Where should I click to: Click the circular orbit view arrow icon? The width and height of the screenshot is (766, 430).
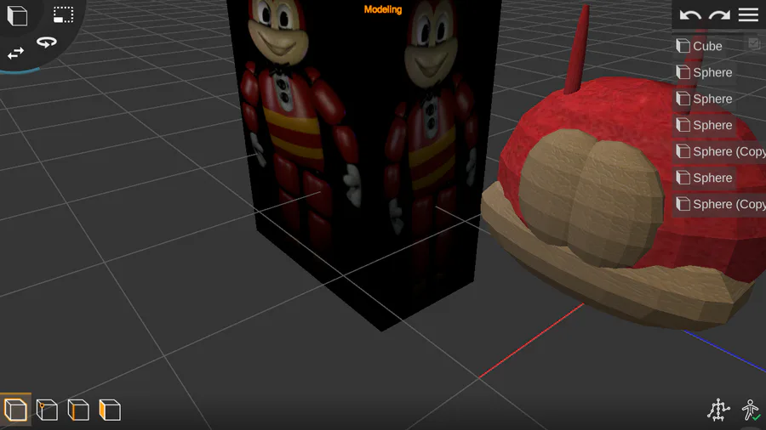pyautogui.click(x=47, y=42)
